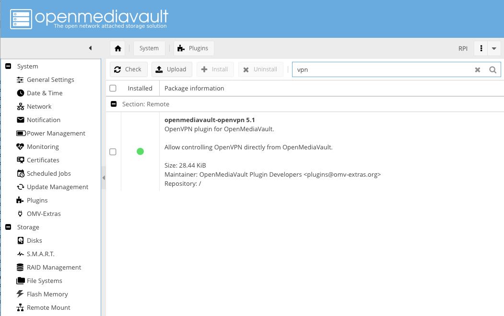Click the search magnifier icon
The height and width of the screenshot is (316, 504).
pyautogui.click(x=493, y=69)
